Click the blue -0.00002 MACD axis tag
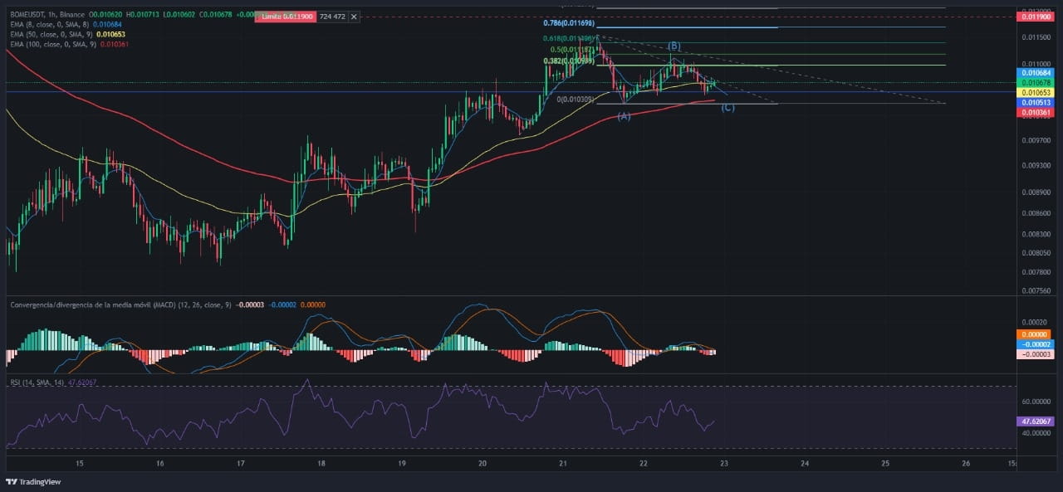 coord(1036,344)
